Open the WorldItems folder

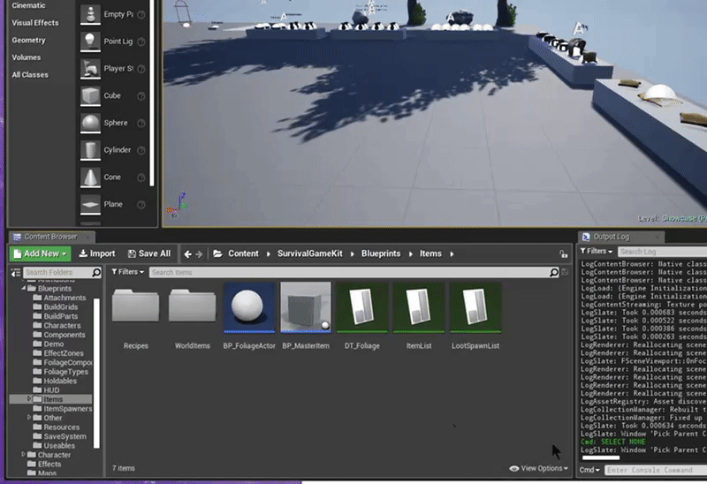[193, 306]
